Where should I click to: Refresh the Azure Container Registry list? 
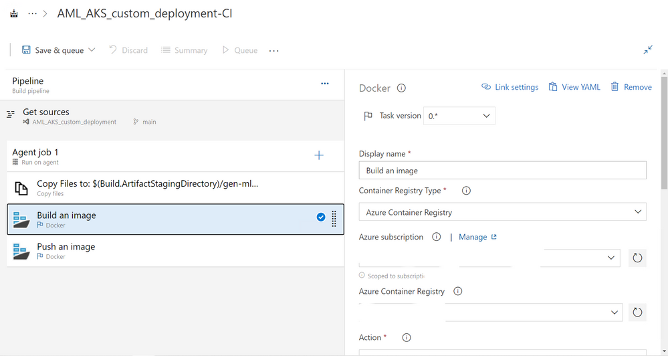pos(637,313)
